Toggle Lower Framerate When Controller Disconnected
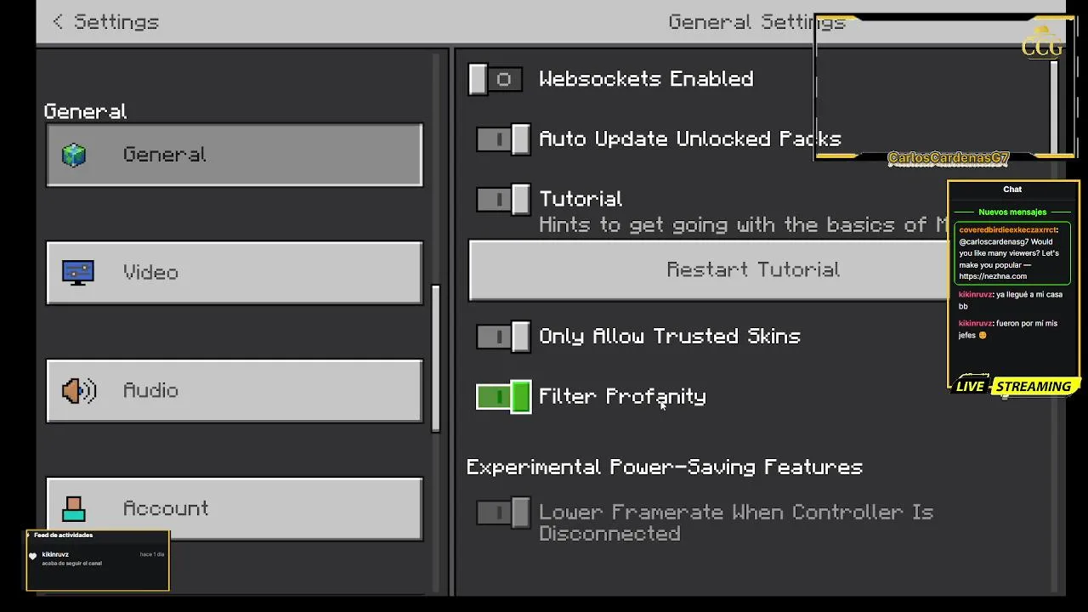 coord(503,513)
